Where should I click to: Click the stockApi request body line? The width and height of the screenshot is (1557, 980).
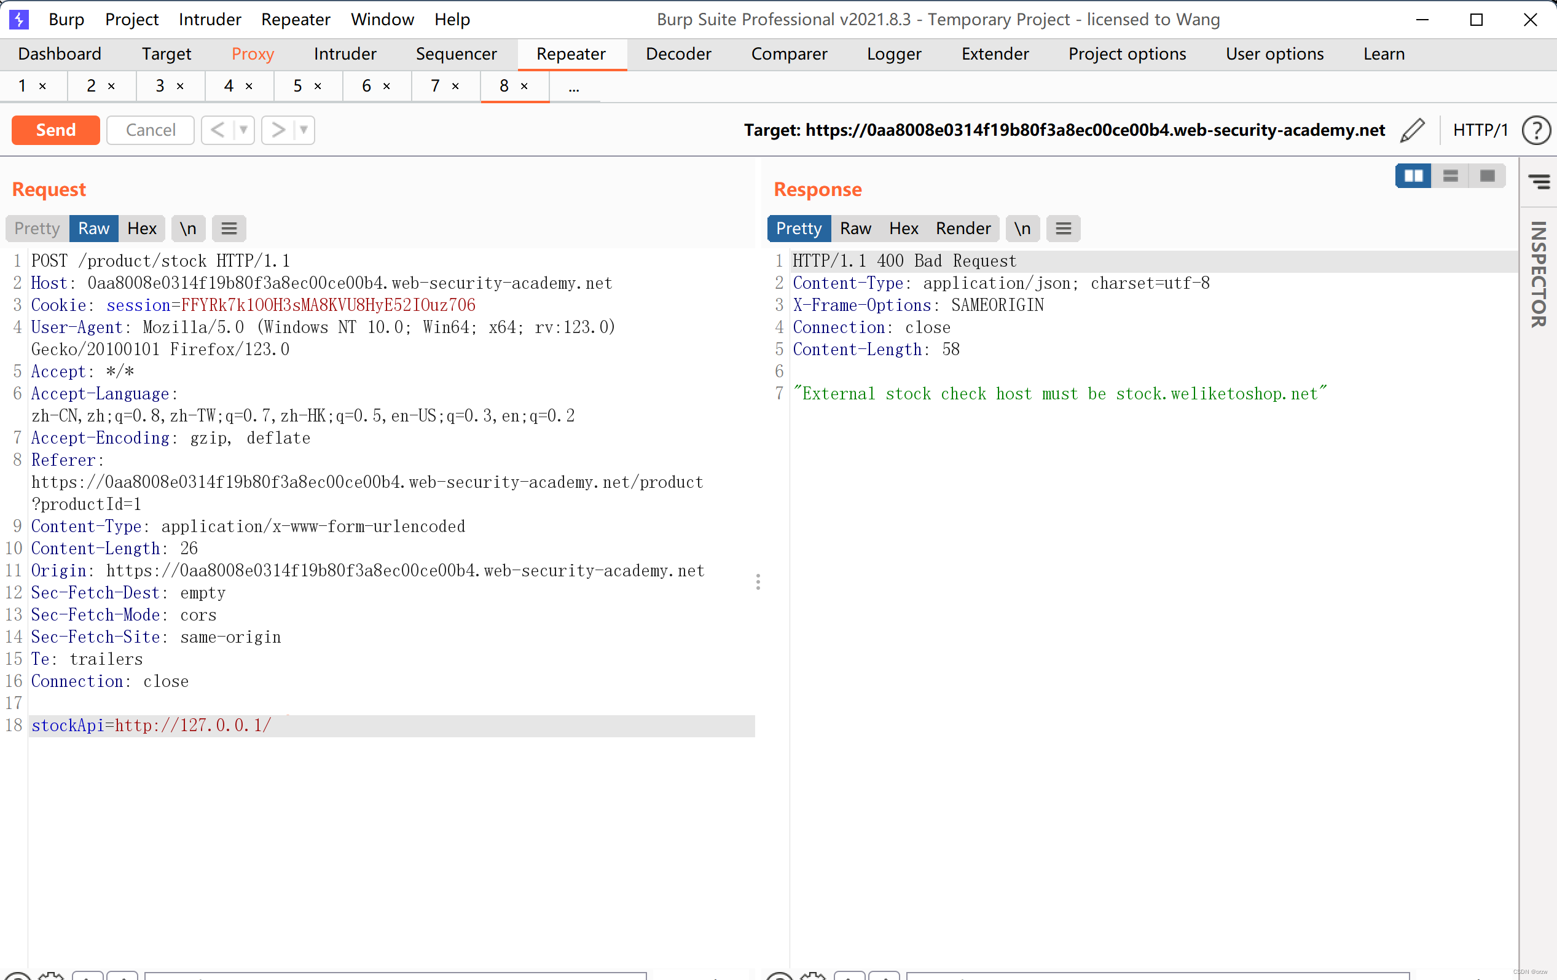[x=151, y=725]
